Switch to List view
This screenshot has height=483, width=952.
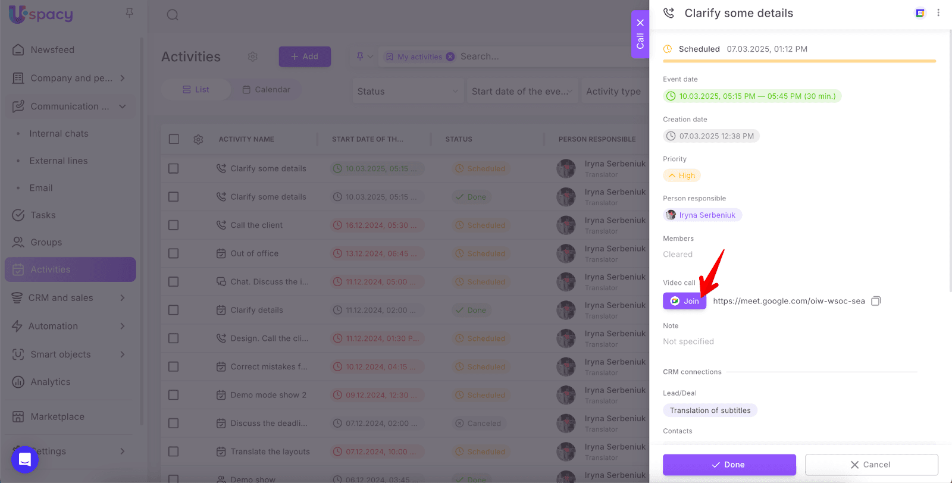[x=196, y=89]
